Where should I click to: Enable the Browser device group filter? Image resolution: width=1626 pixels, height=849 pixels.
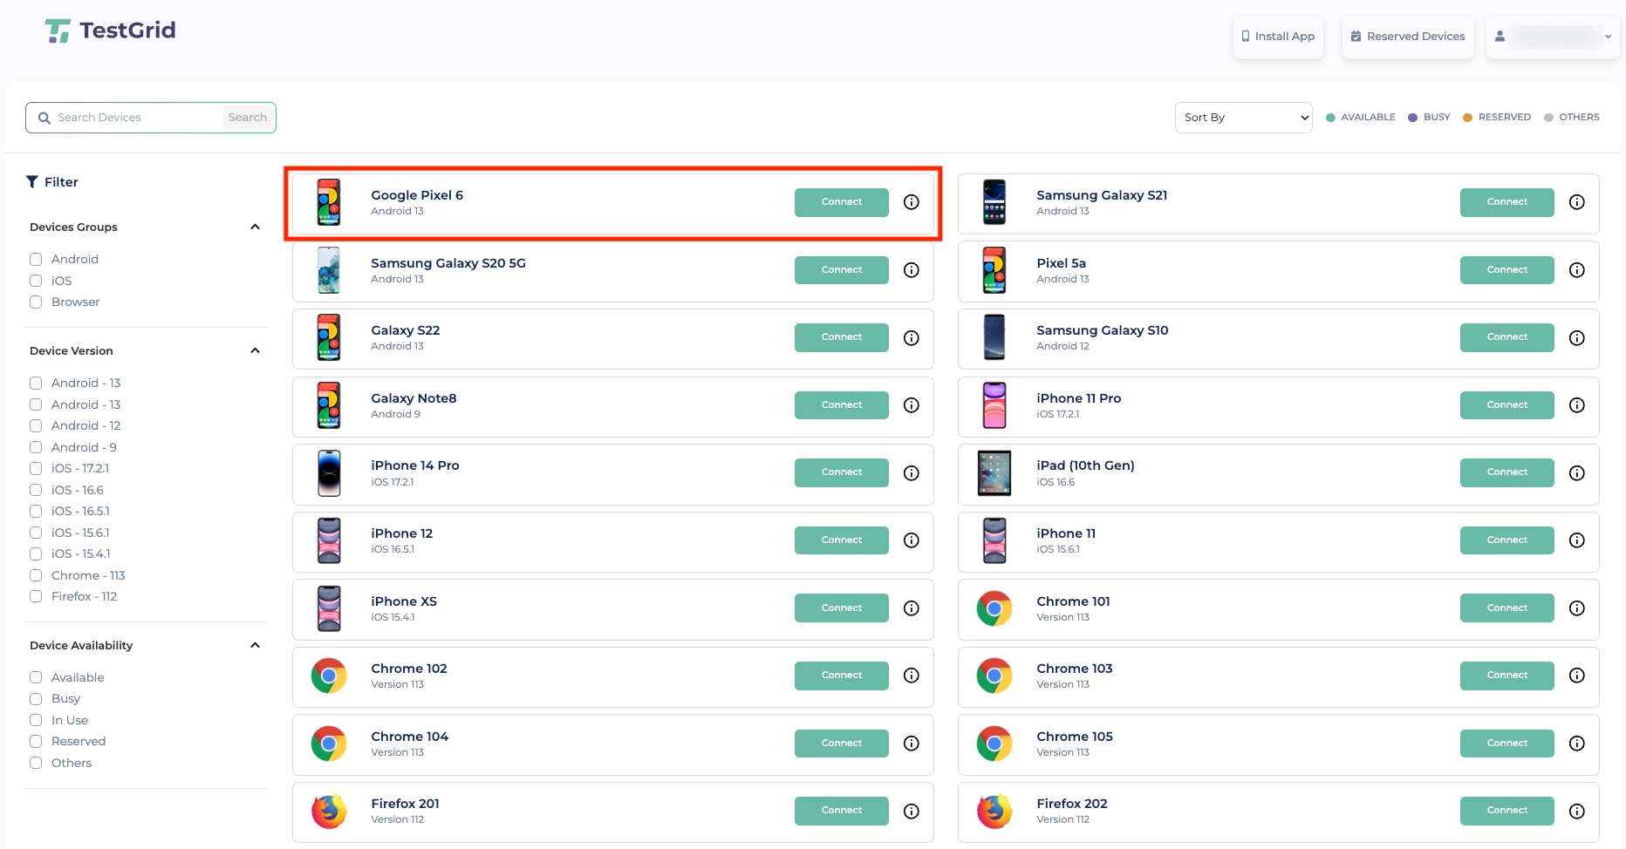(x=36, y=302)
